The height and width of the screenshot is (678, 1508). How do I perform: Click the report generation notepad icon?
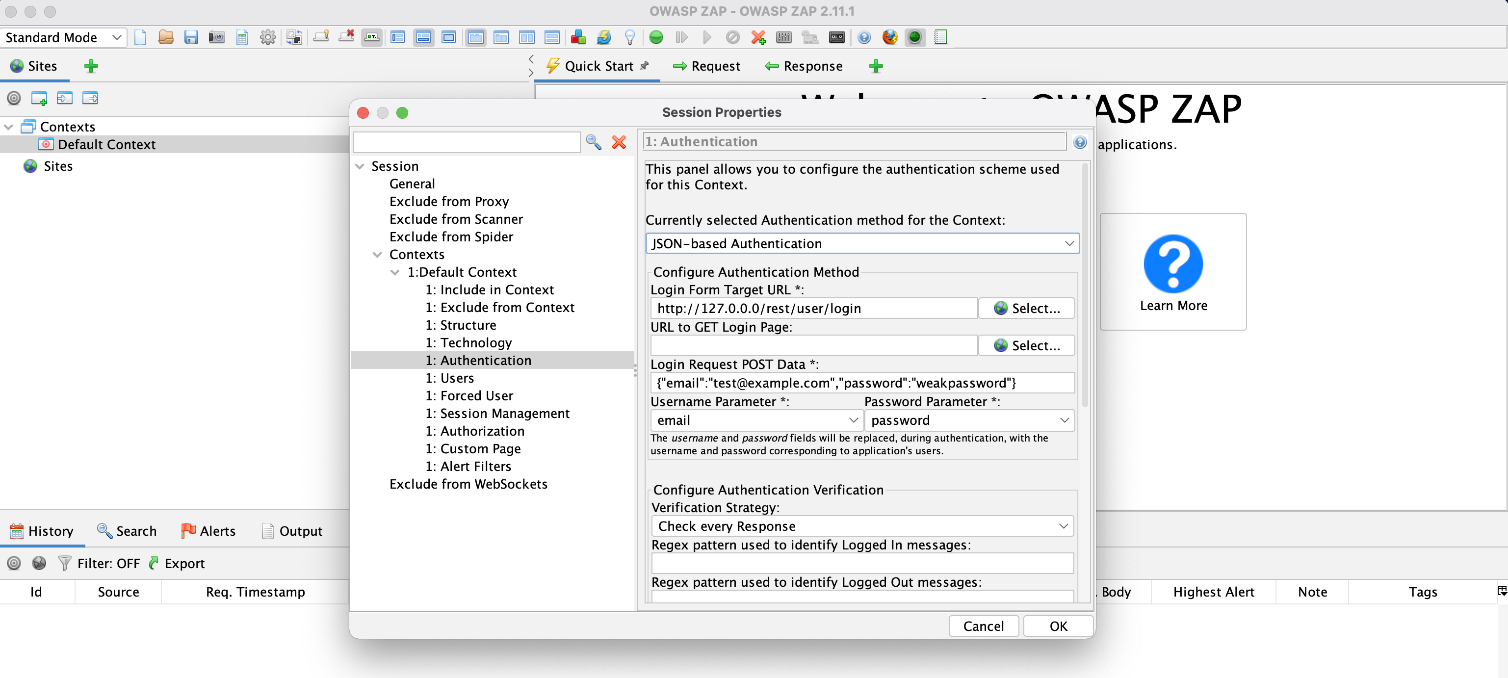coord(940,37)
